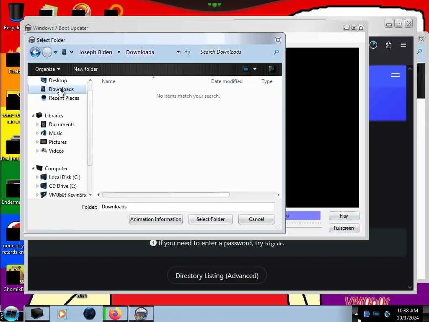Select Music library
Image resolution: width=429 pixels, height=322 pixels.
pyautogui.click(x=56, y=133)
